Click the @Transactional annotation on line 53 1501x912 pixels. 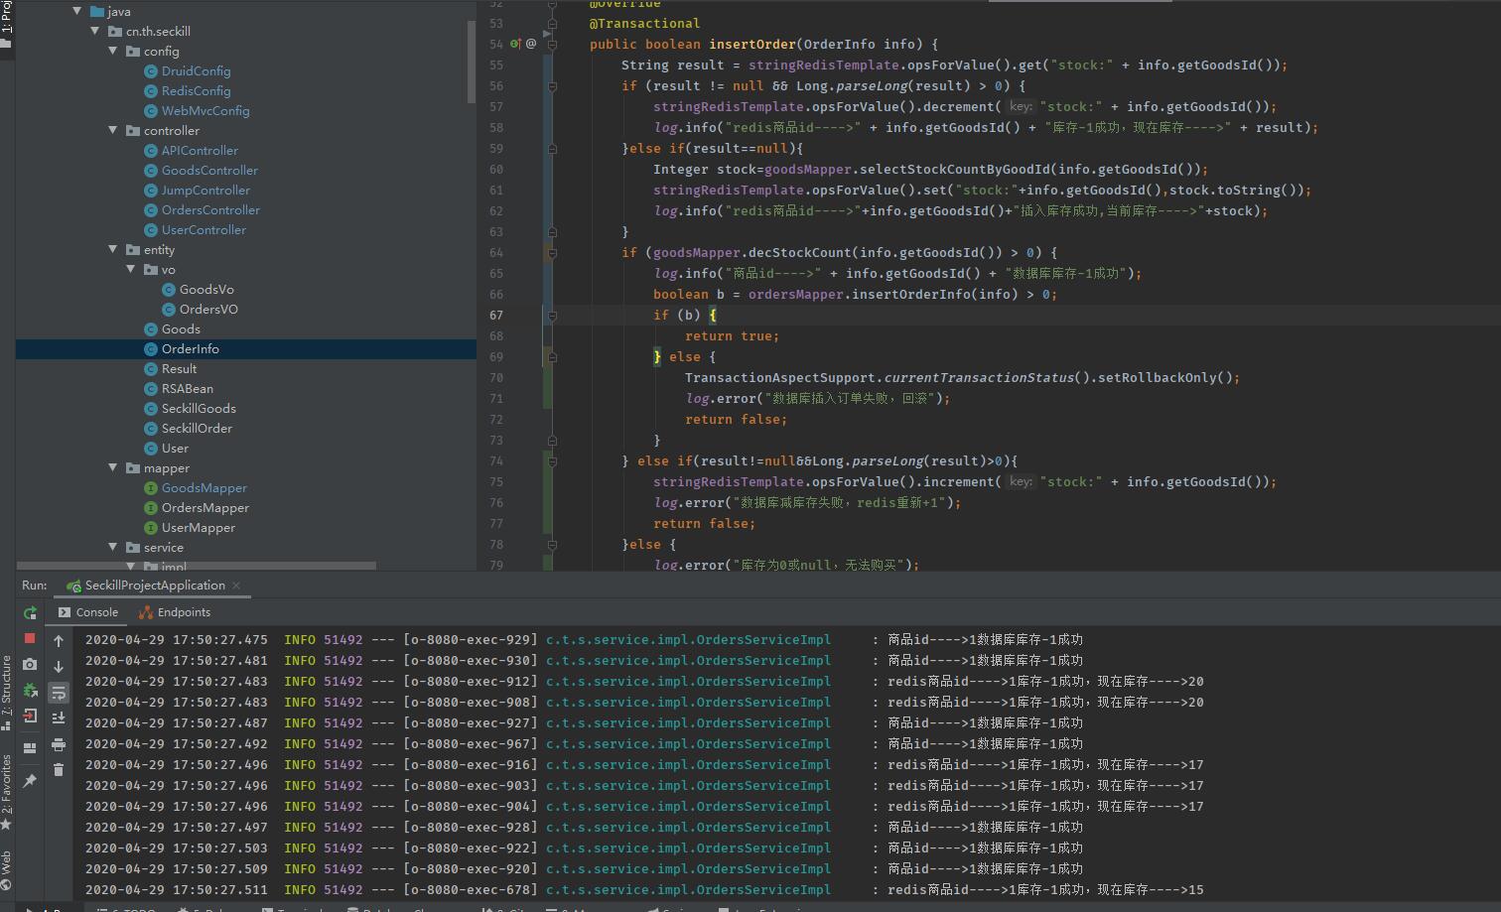click(x=644, y=23)
